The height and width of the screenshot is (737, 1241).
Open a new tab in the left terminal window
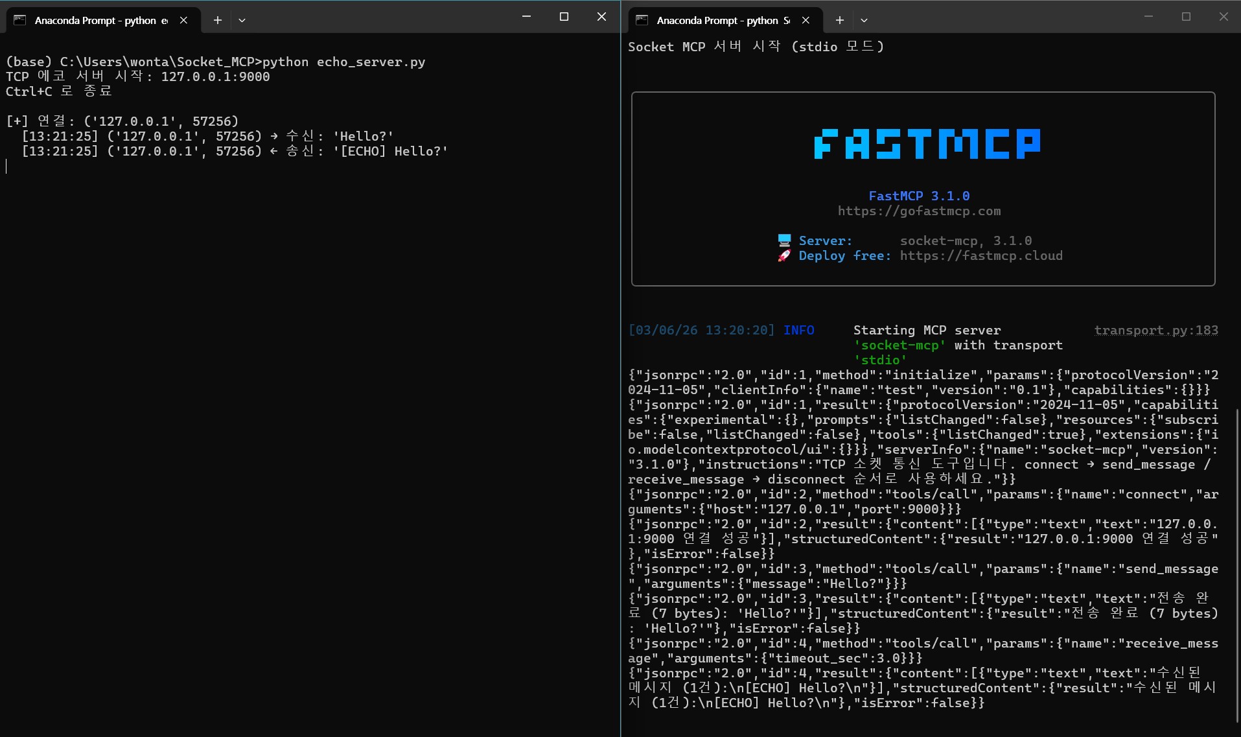[x=218, y=20]
